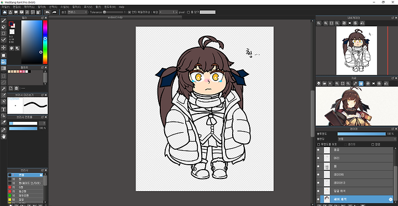Select the Bucket fill tool
Screen dimensions: 398x206
tap(3, 62)
